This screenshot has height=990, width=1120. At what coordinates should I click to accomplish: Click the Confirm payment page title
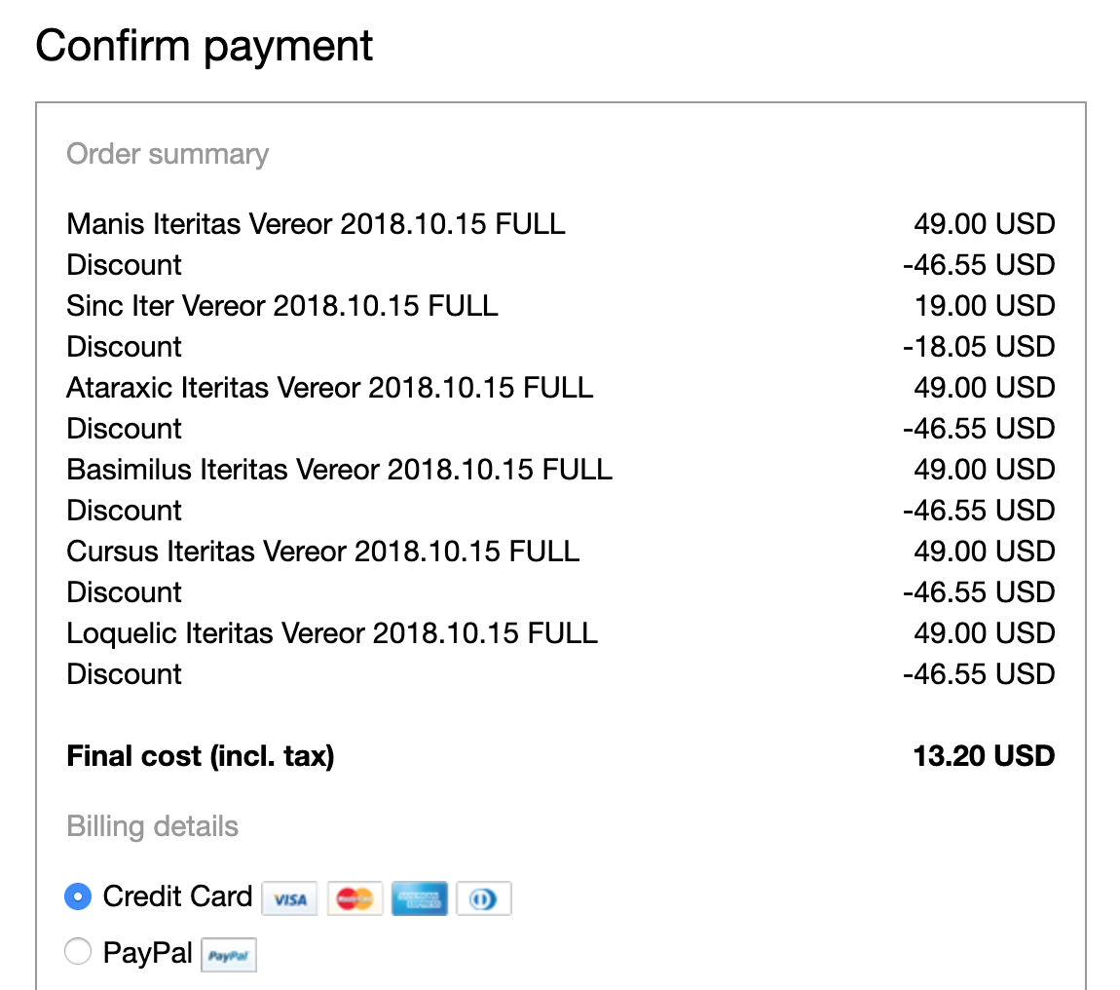point(205,47)
